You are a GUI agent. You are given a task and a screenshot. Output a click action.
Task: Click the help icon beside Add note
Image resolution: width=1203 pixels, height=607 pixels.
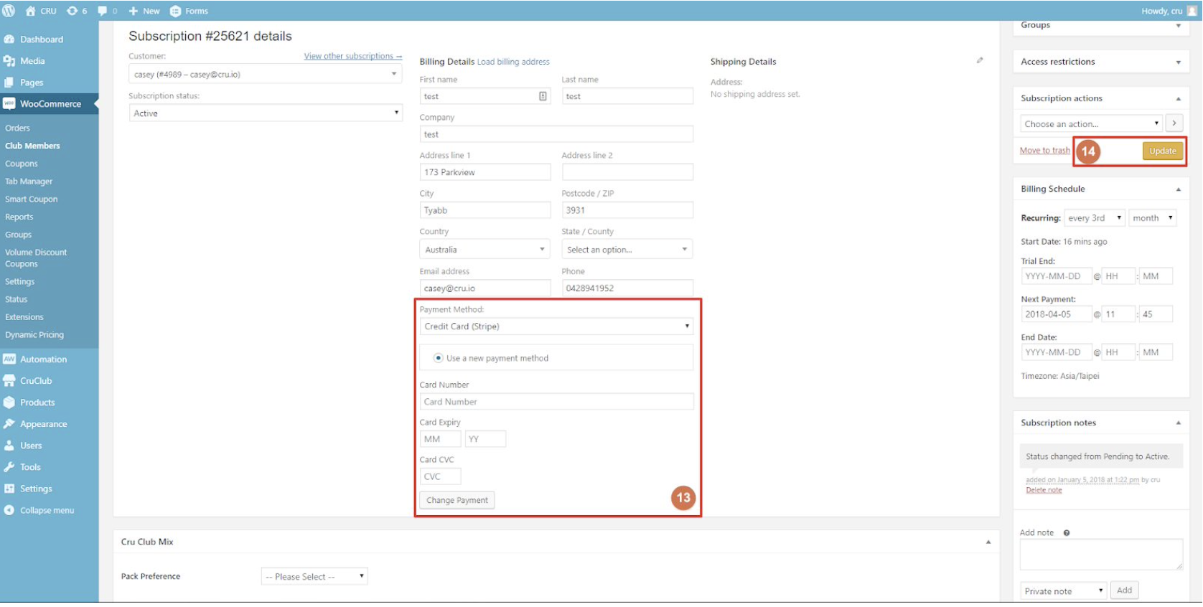[1067, 532]
